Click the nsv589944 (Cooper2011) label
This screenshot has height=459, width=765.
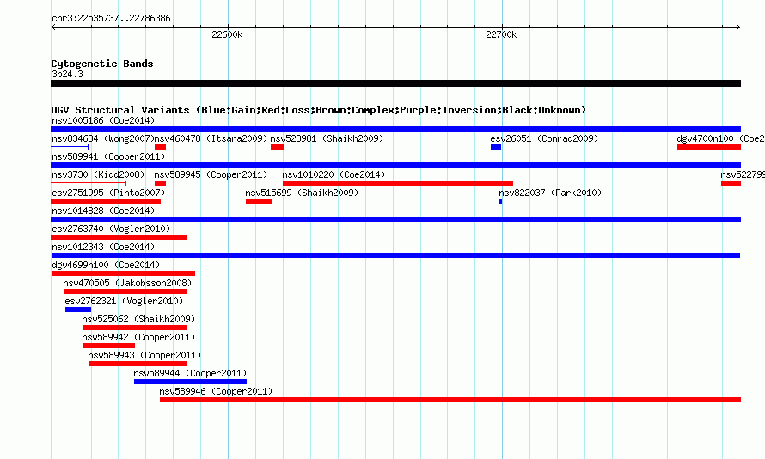[190, 373]
